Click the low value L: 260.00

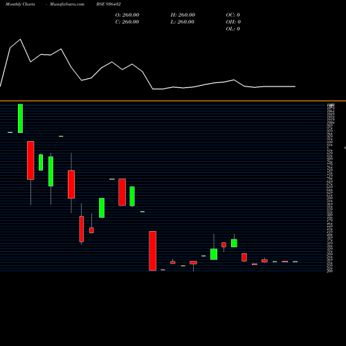coord(183,22)
